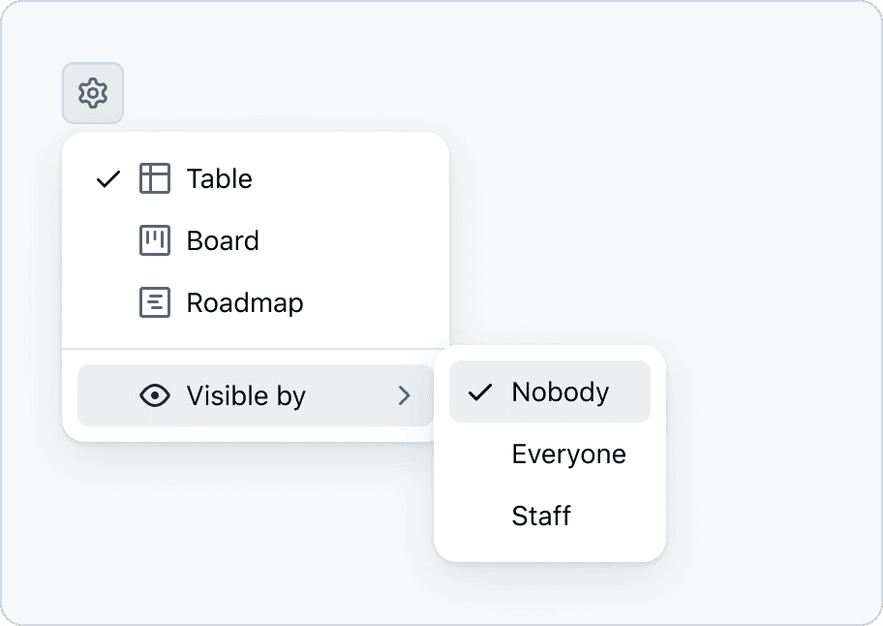Viewport: 883px width, 626px height.
Task: Click the empty check slot beside Staff
Action: (480, 516)
